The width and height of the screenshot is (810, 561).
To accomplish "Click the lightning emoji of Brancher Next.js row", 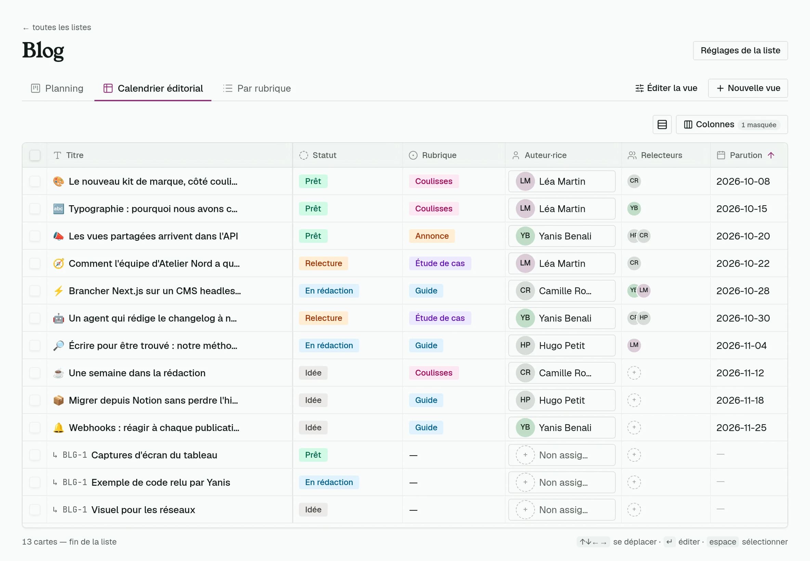I will point(58,291).
